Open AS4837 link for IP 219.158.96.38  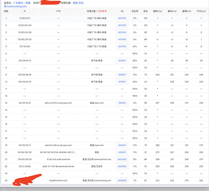(122, 74)
